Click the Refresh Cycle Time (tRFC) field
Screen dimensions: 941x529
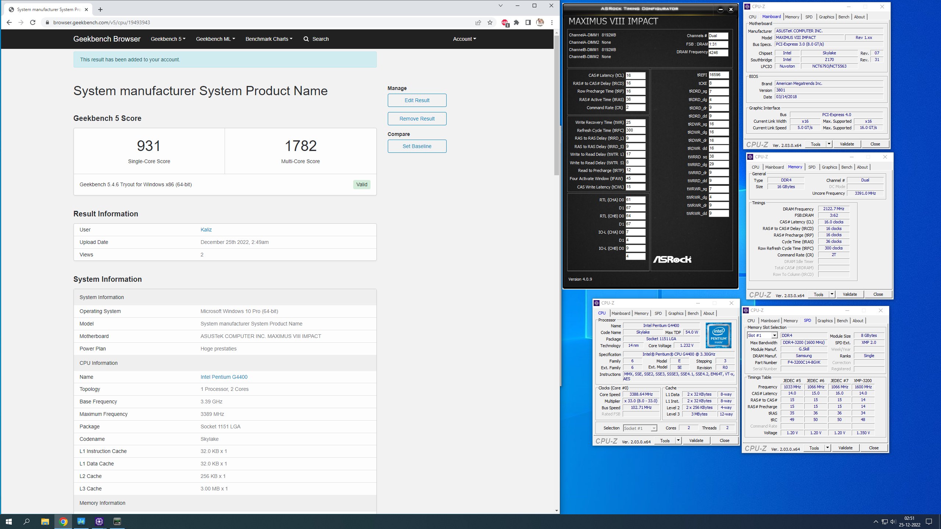636,130
